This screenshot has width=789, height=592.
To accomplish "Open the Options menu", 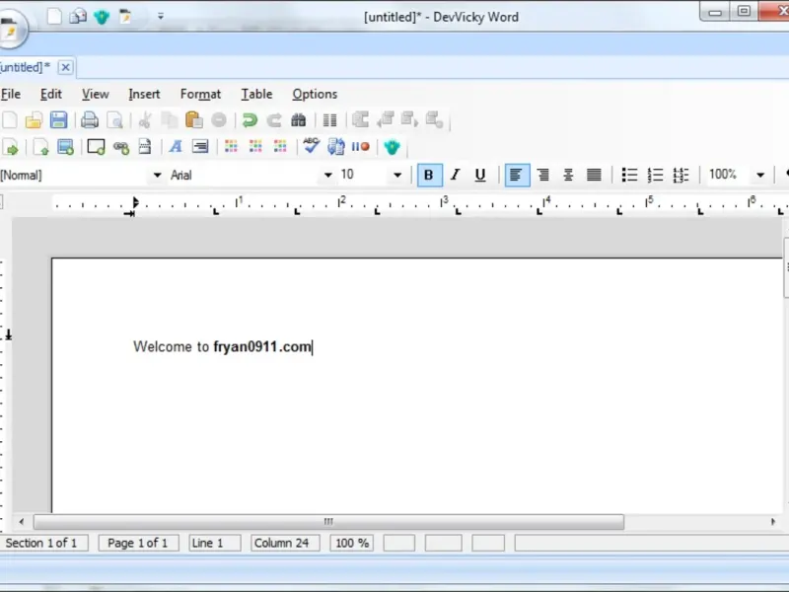I will pyautogui.click(x=315, y=94).
